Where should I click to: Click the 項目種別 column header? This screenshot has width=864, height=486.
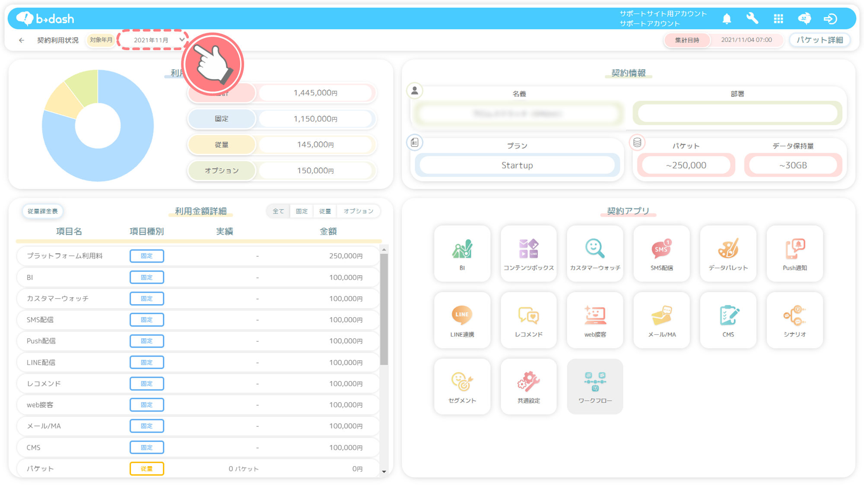[x=146, y=231]
